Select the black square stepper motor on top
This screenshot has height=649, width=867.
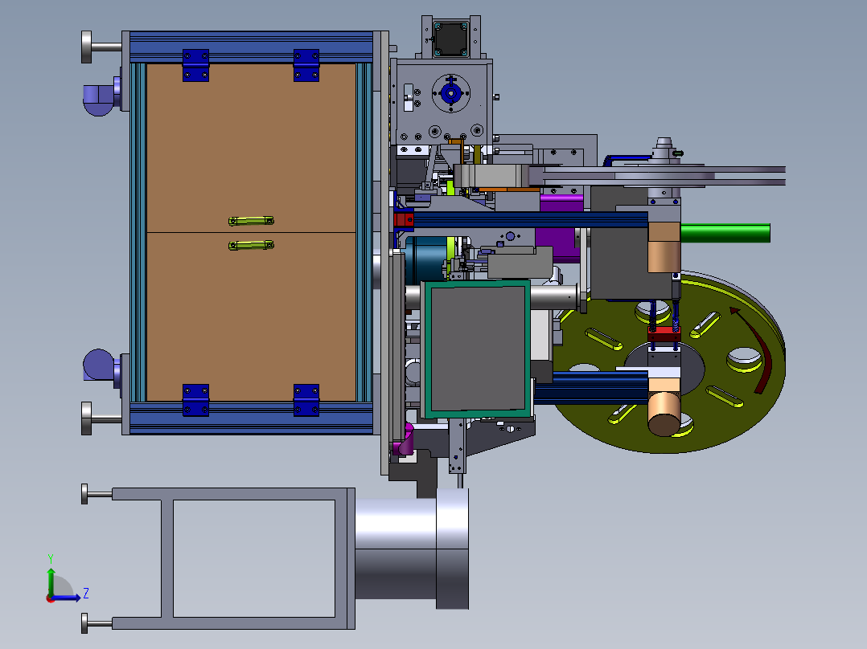(451, 39)
